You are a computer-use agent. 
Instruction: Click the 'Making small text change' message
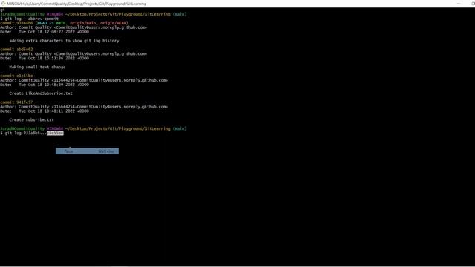click(x=37, y=67)
